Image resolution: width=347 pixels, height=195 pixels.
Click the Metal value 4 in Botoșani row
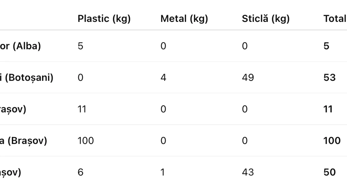[x=163, y=77]
